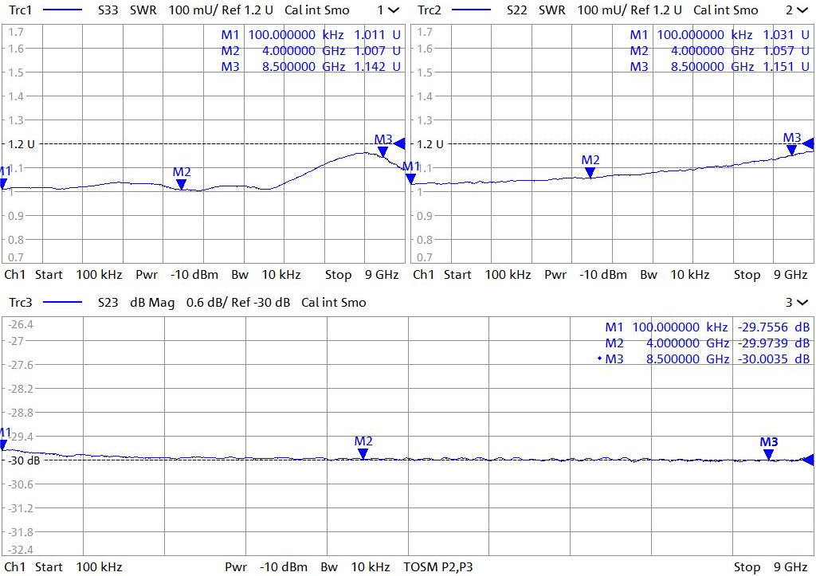Image resolution: width=816 pixels, height=576 pixels.
Task: Click the Start 100 kHz value under the S22 diagram
Action: point(487,275)
